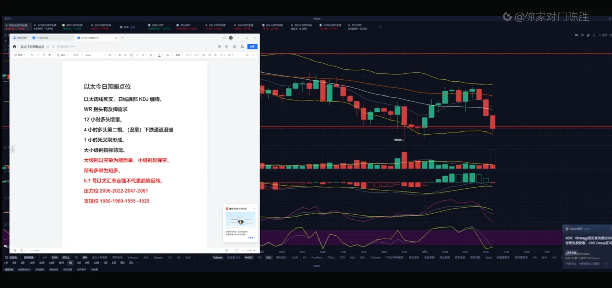Viewport: 612px width, 288px height.
Task: Click the drawing brush icon above chart
Action: [x=588, y=35]
